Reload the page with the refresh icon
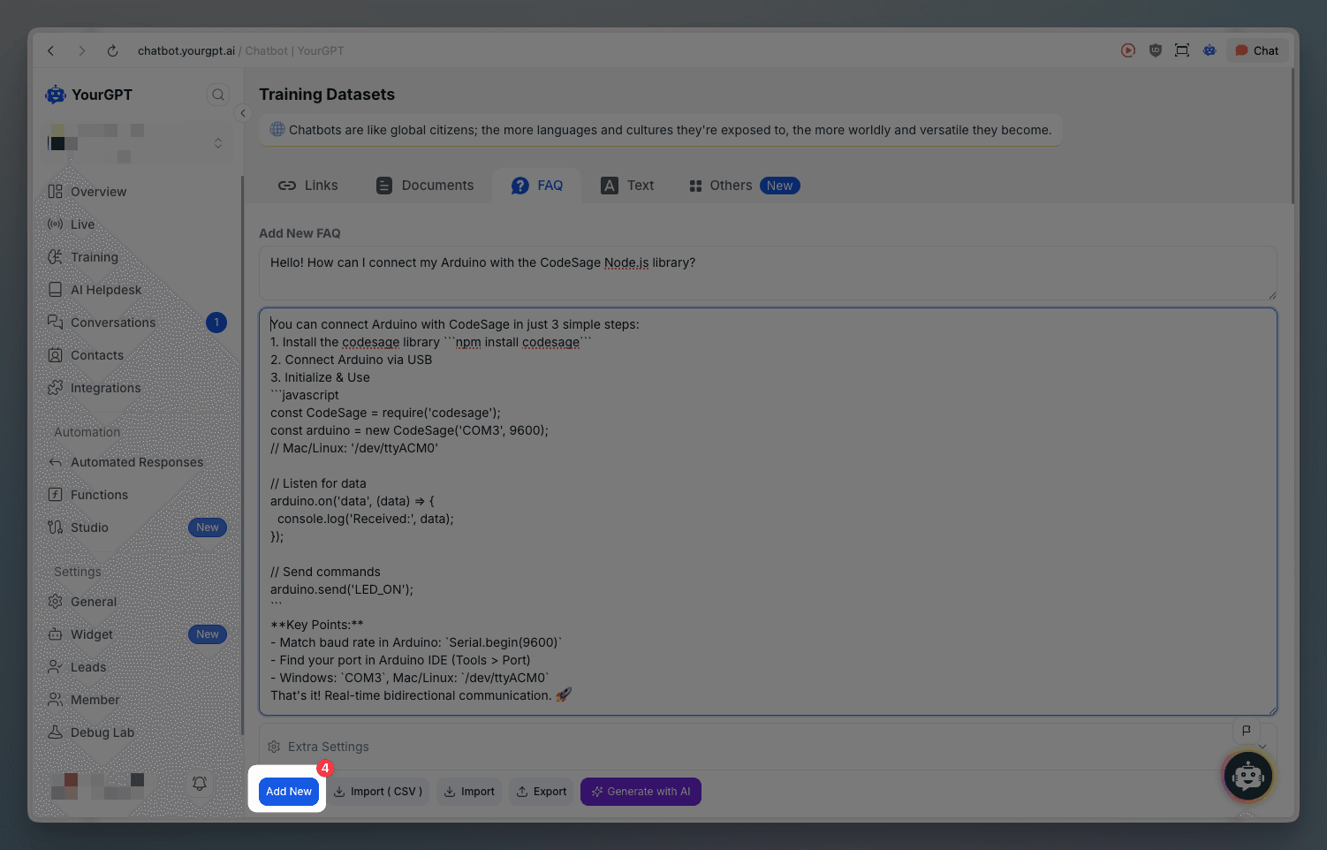Viewport: 1327px width, 850px height. click(x=112, y=51)
